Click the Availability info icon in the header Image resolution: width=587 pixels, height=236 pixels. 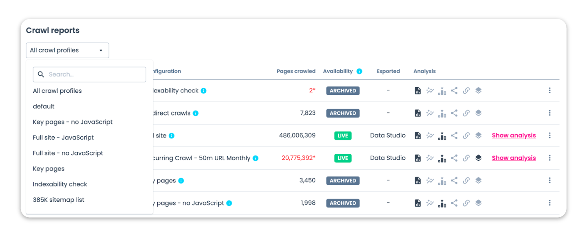tap(359, 71)
